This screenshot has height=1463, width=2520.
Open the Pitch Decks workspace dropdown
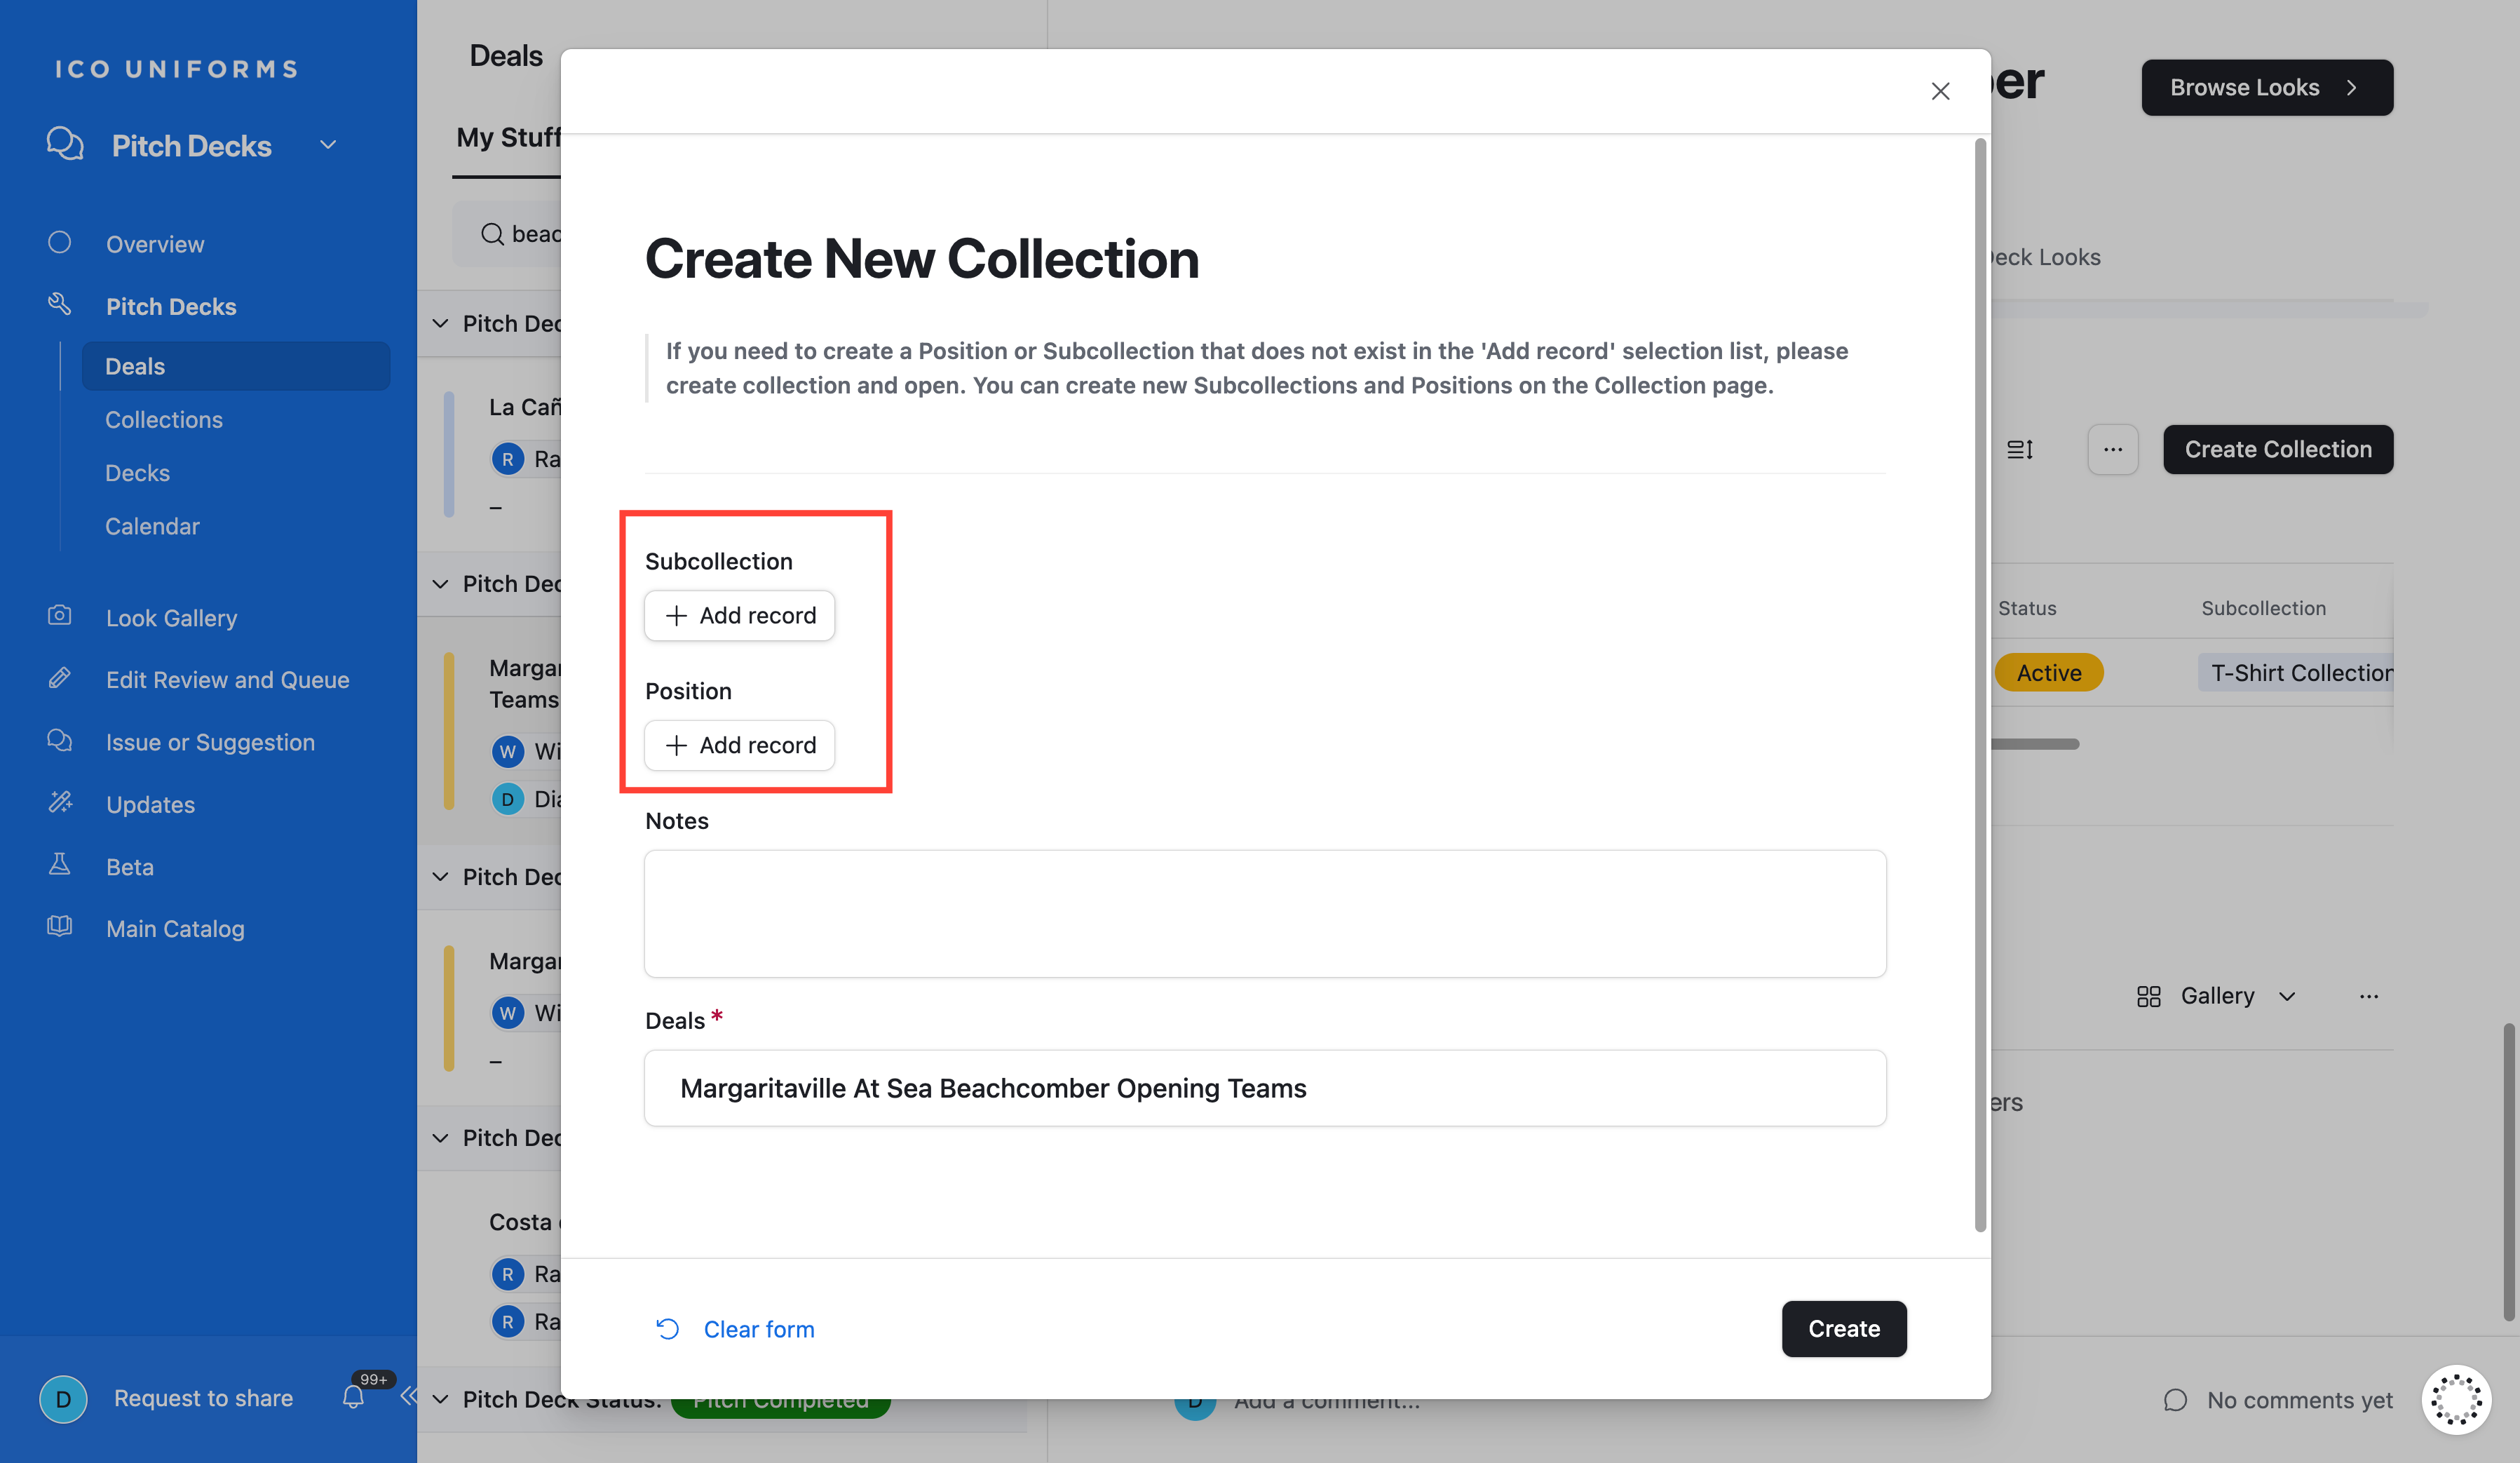(328, 145)
